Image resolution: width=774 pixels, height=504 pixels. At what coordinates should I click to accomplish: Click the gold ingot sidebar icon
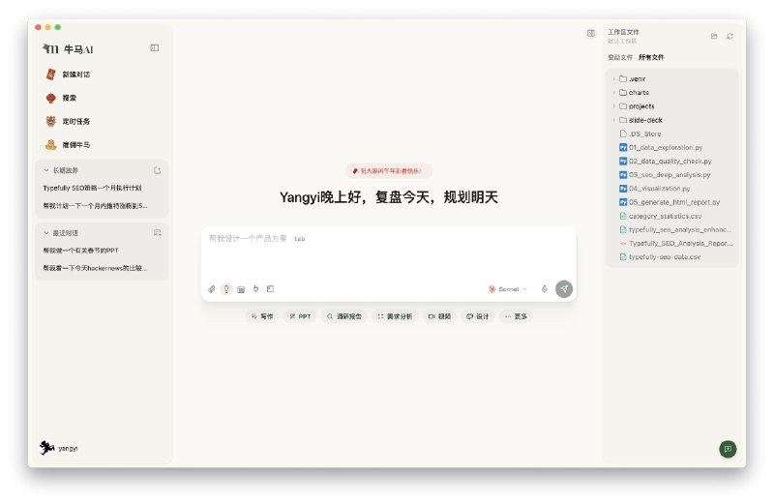pos(50,145)
